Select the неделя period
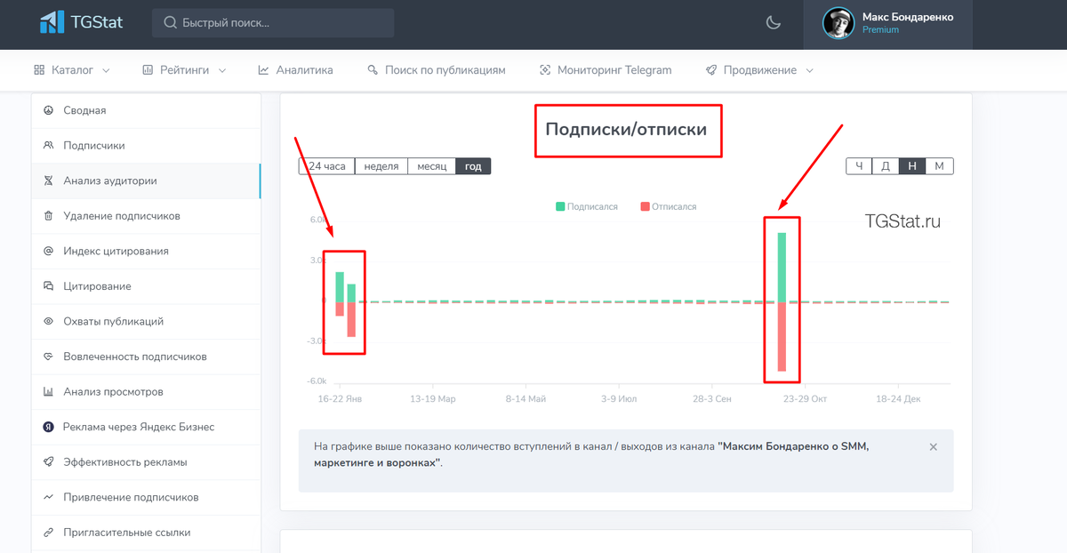 click(x=381, y=166)
